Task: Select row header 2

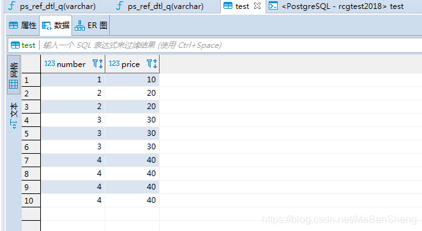Action: click(x=31, y=93)
